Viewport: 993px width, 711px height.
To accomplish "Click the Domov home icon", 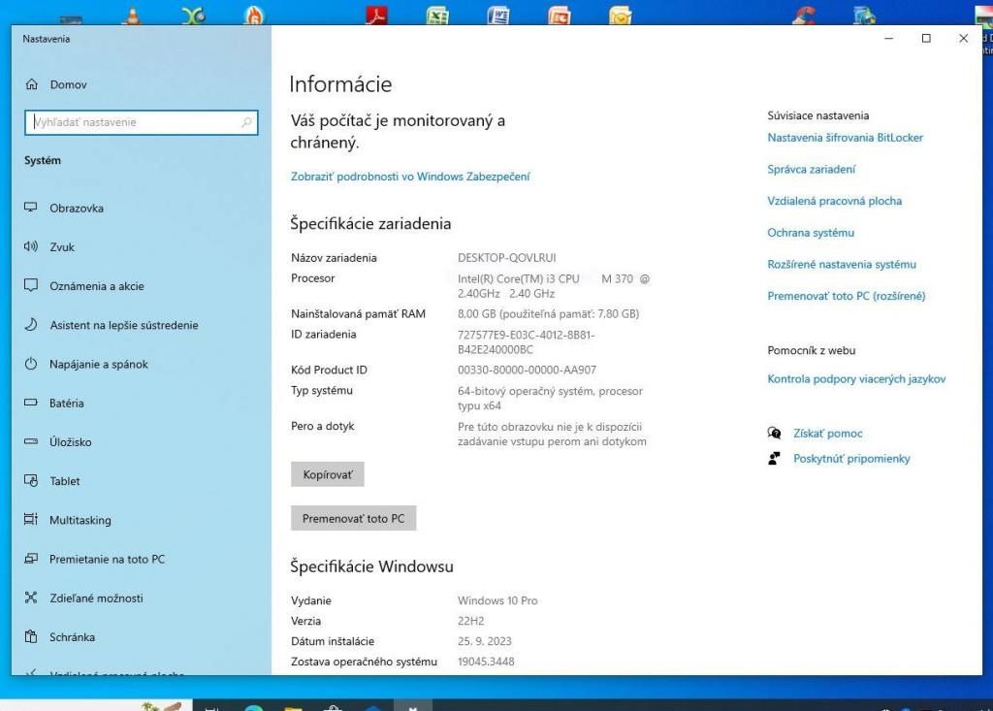I will click(31, 85).
